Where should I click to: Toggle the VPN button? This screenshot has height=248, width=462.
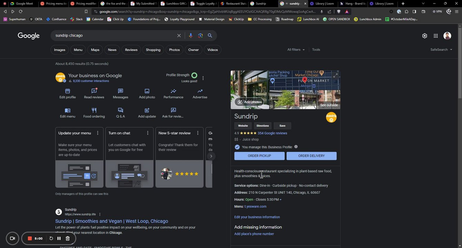pos(437,11)
